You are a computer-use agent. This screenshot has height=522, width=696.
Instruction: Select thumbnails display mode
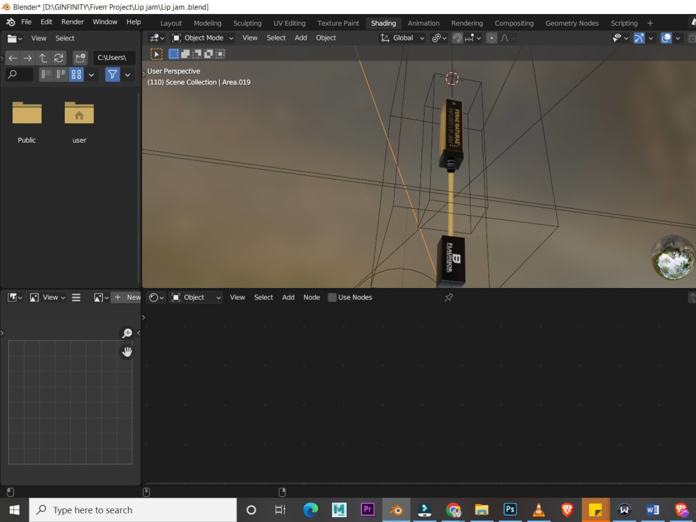pos(77,74)
